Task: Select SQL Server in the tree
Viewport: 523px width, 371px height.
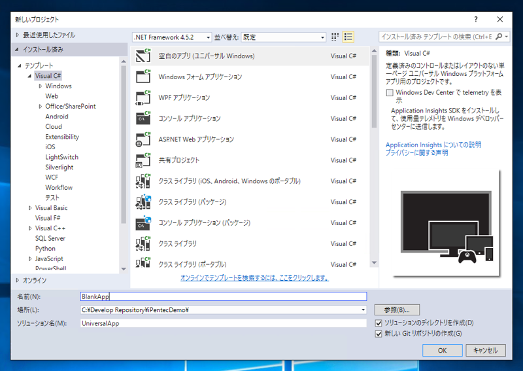Action: [x=50, y=238]
